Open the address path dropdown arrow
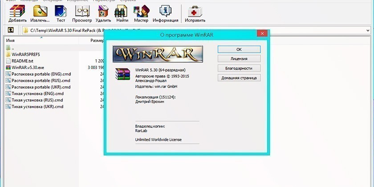The image size is (374, 187). tap(368, 30)
